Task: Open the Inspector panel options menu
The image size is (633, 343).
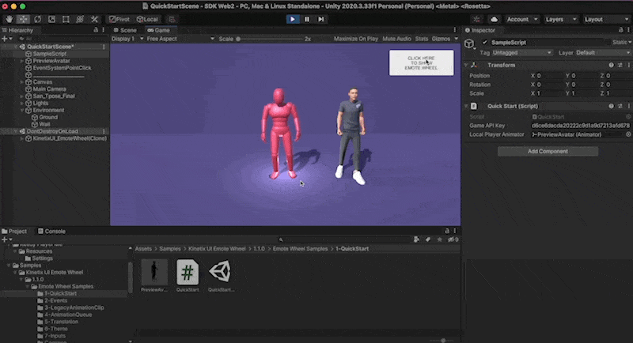Action: (628, 30)
